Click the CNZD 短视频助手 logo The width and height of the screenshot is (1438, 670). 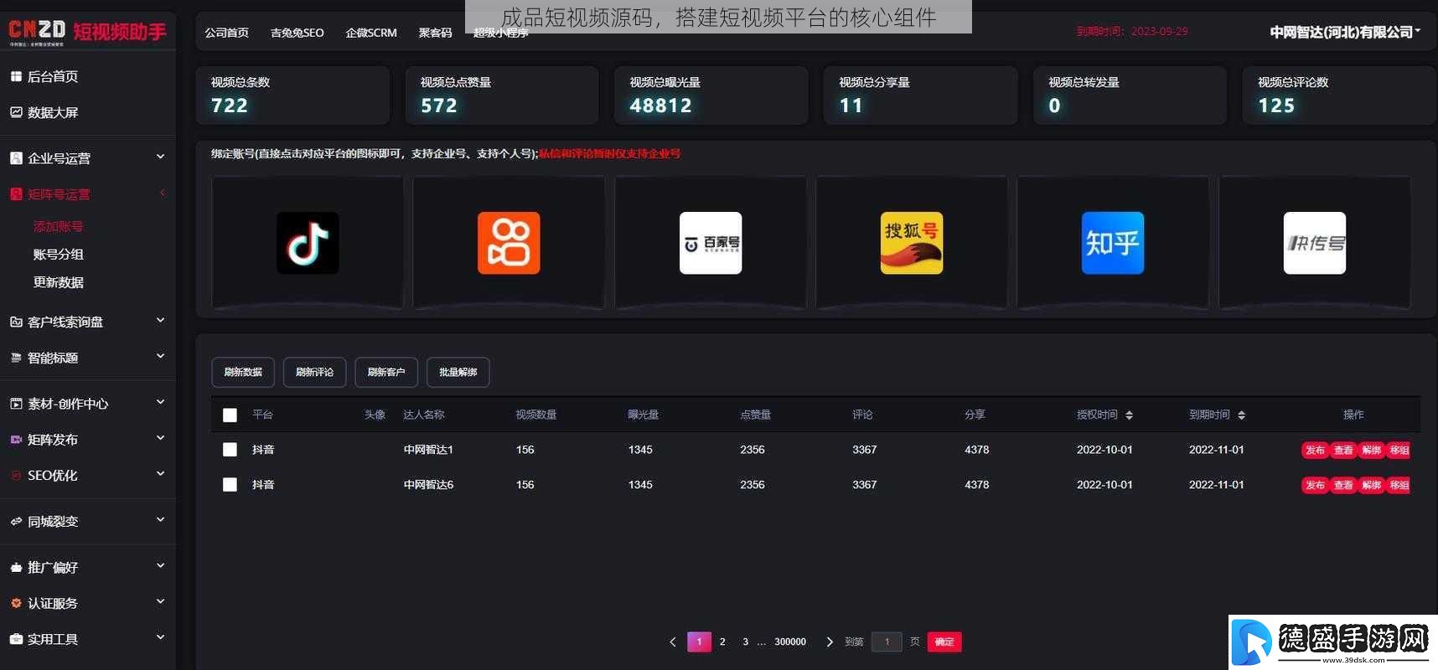pyautogui.click(x=87, y=32)
